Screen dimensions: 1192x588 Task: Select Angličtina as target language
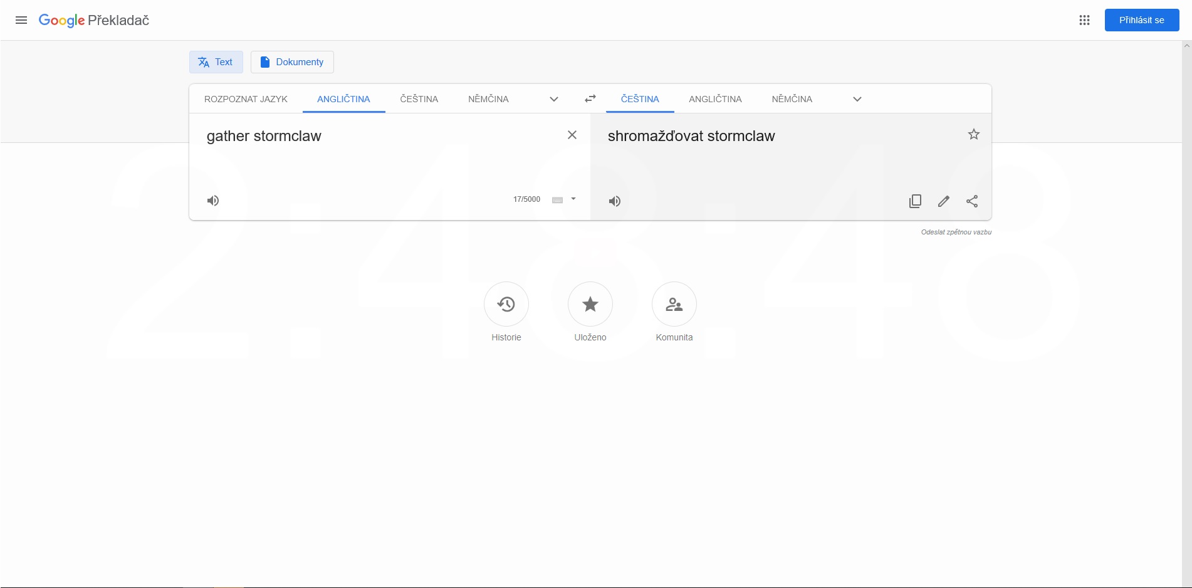point(715,99)
